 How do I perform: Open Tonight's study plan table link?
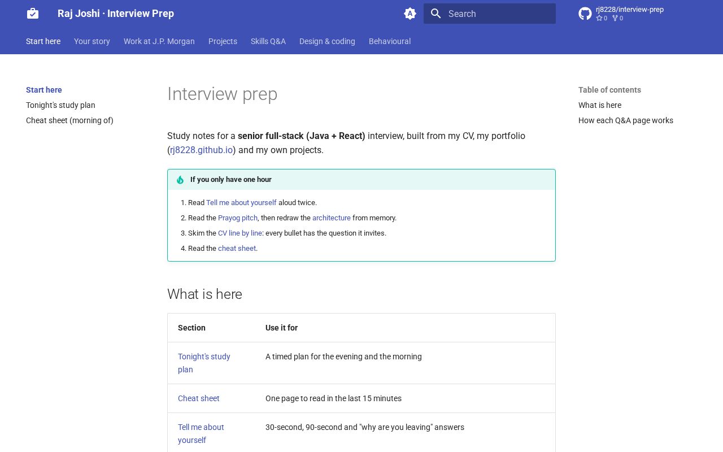coord(204,363)
